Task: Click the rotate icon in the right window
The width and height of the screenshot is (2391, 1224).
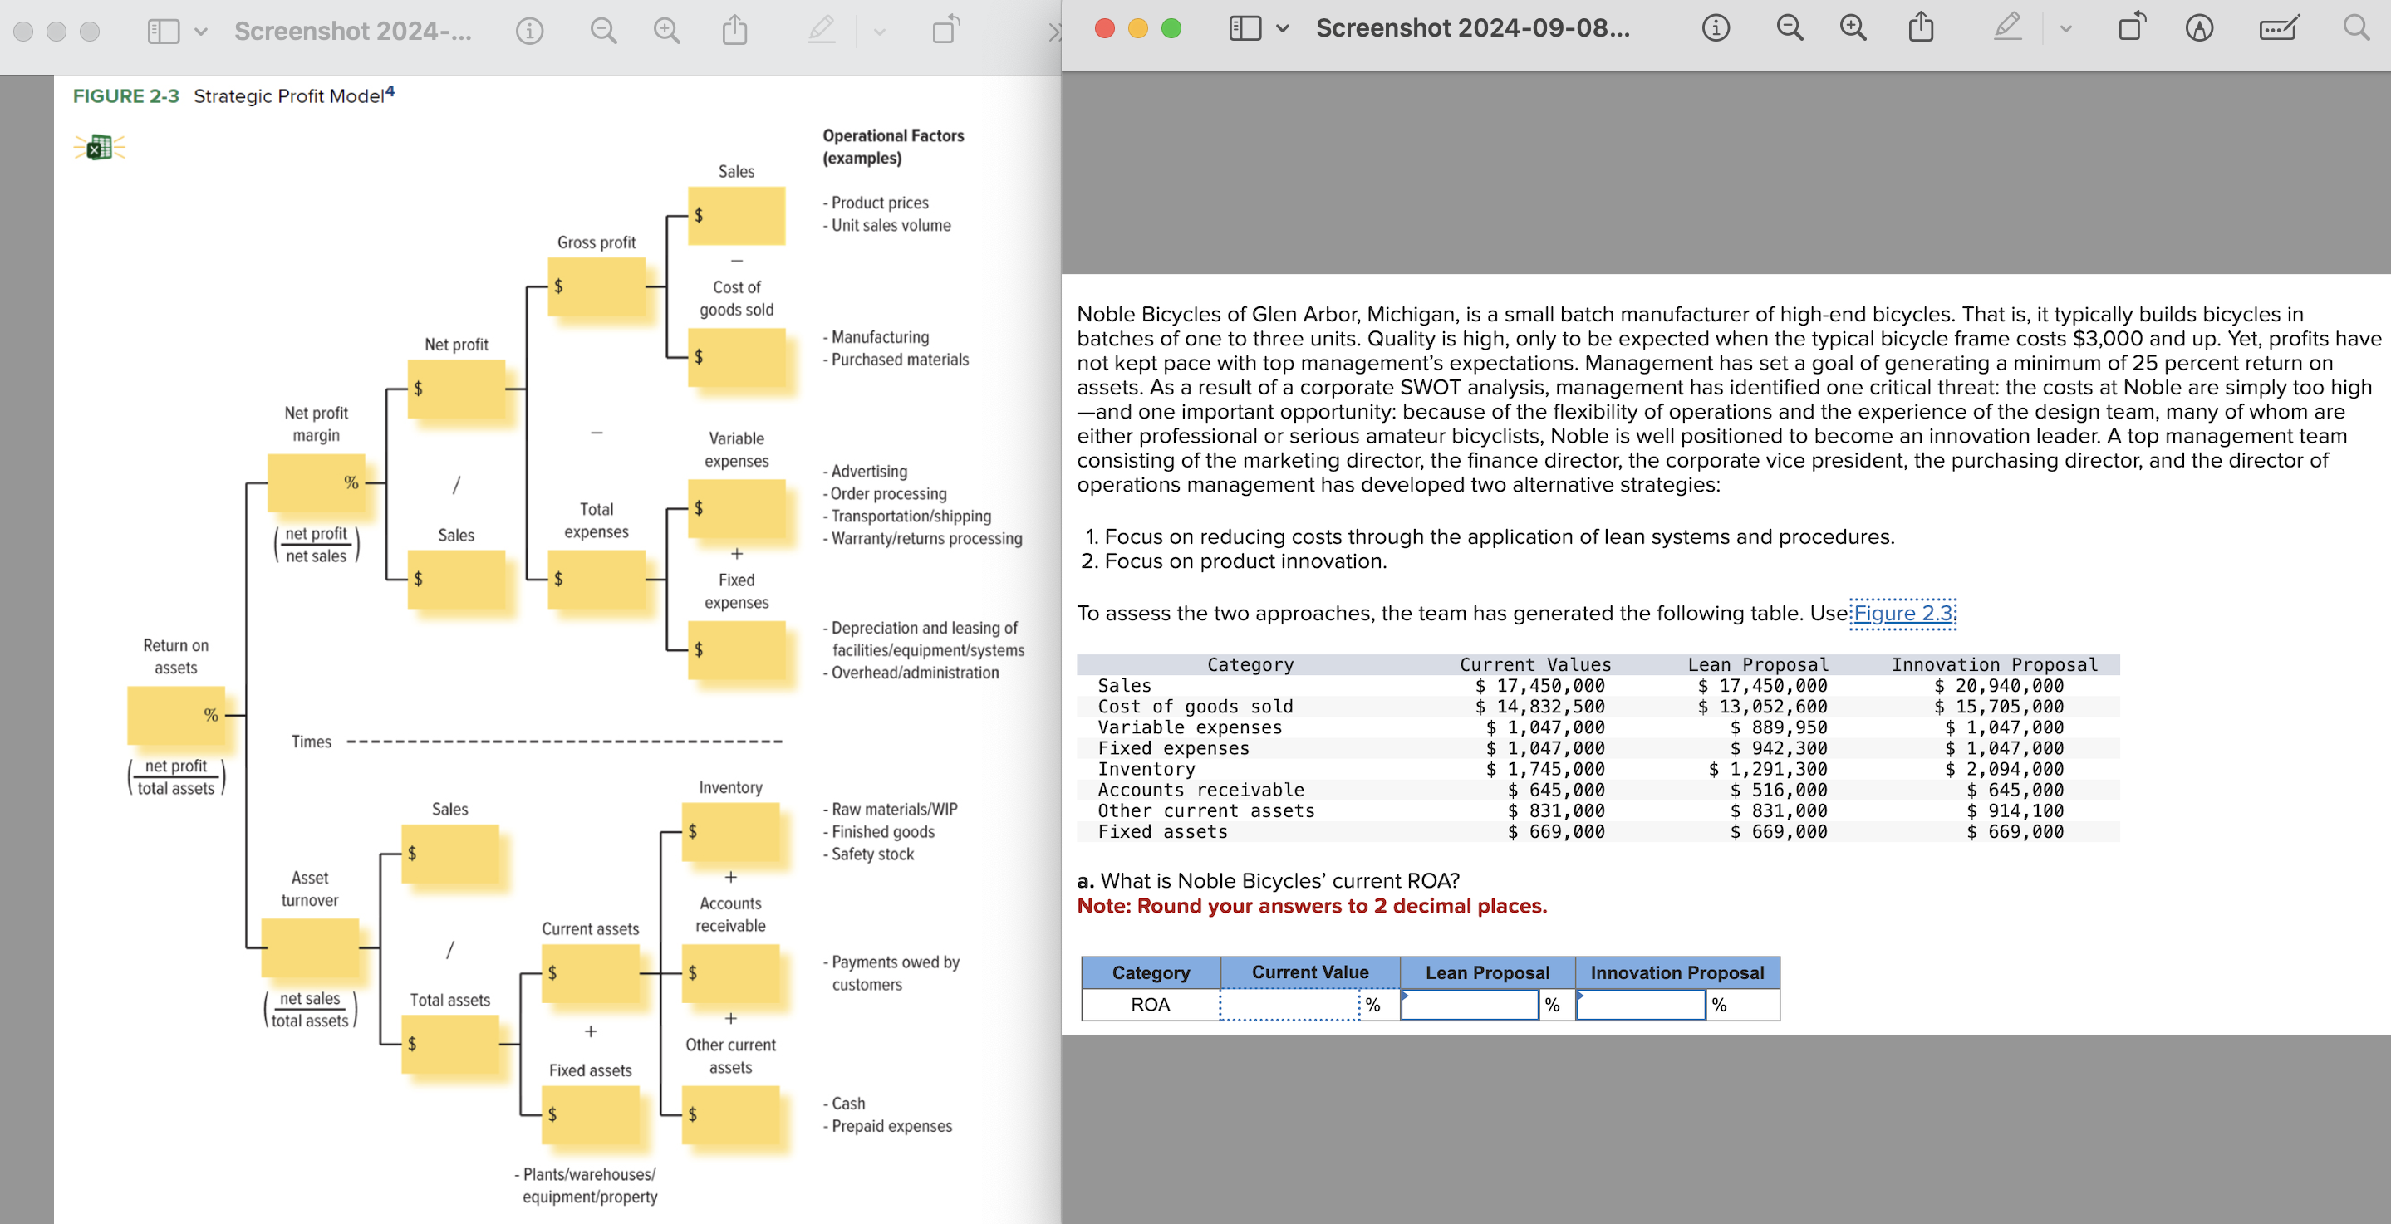Action: tap(2132, 28)
